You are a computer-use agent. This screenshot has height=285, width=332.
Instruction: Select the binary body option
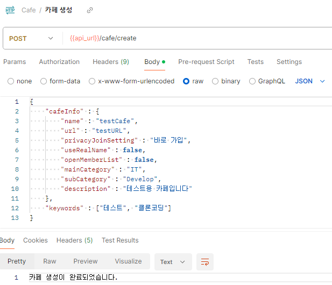coord(215,81)
